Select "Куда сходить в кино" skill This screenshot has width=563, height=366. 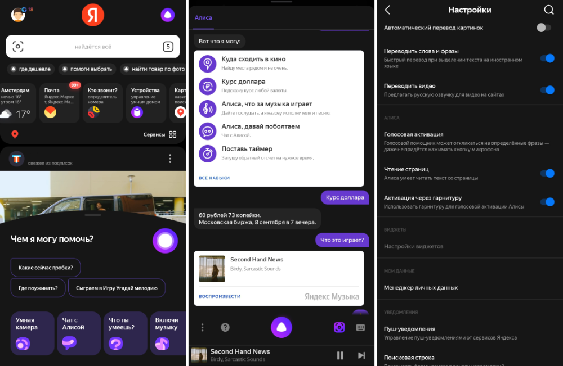pyautogui.click(x=279, y=63)
